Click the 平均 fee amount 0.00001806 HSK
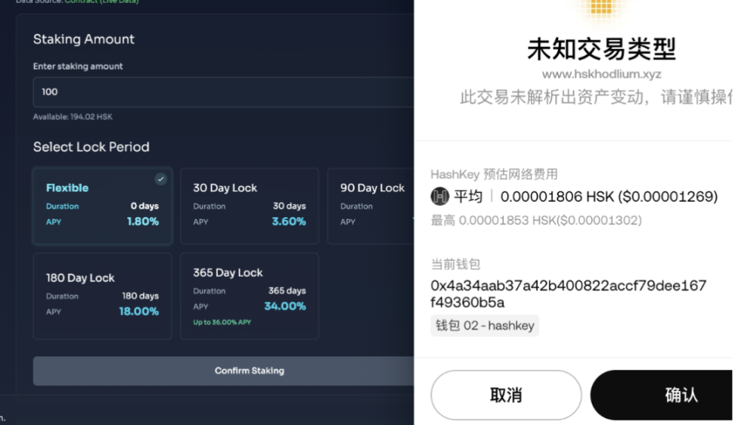 (609, 197)
